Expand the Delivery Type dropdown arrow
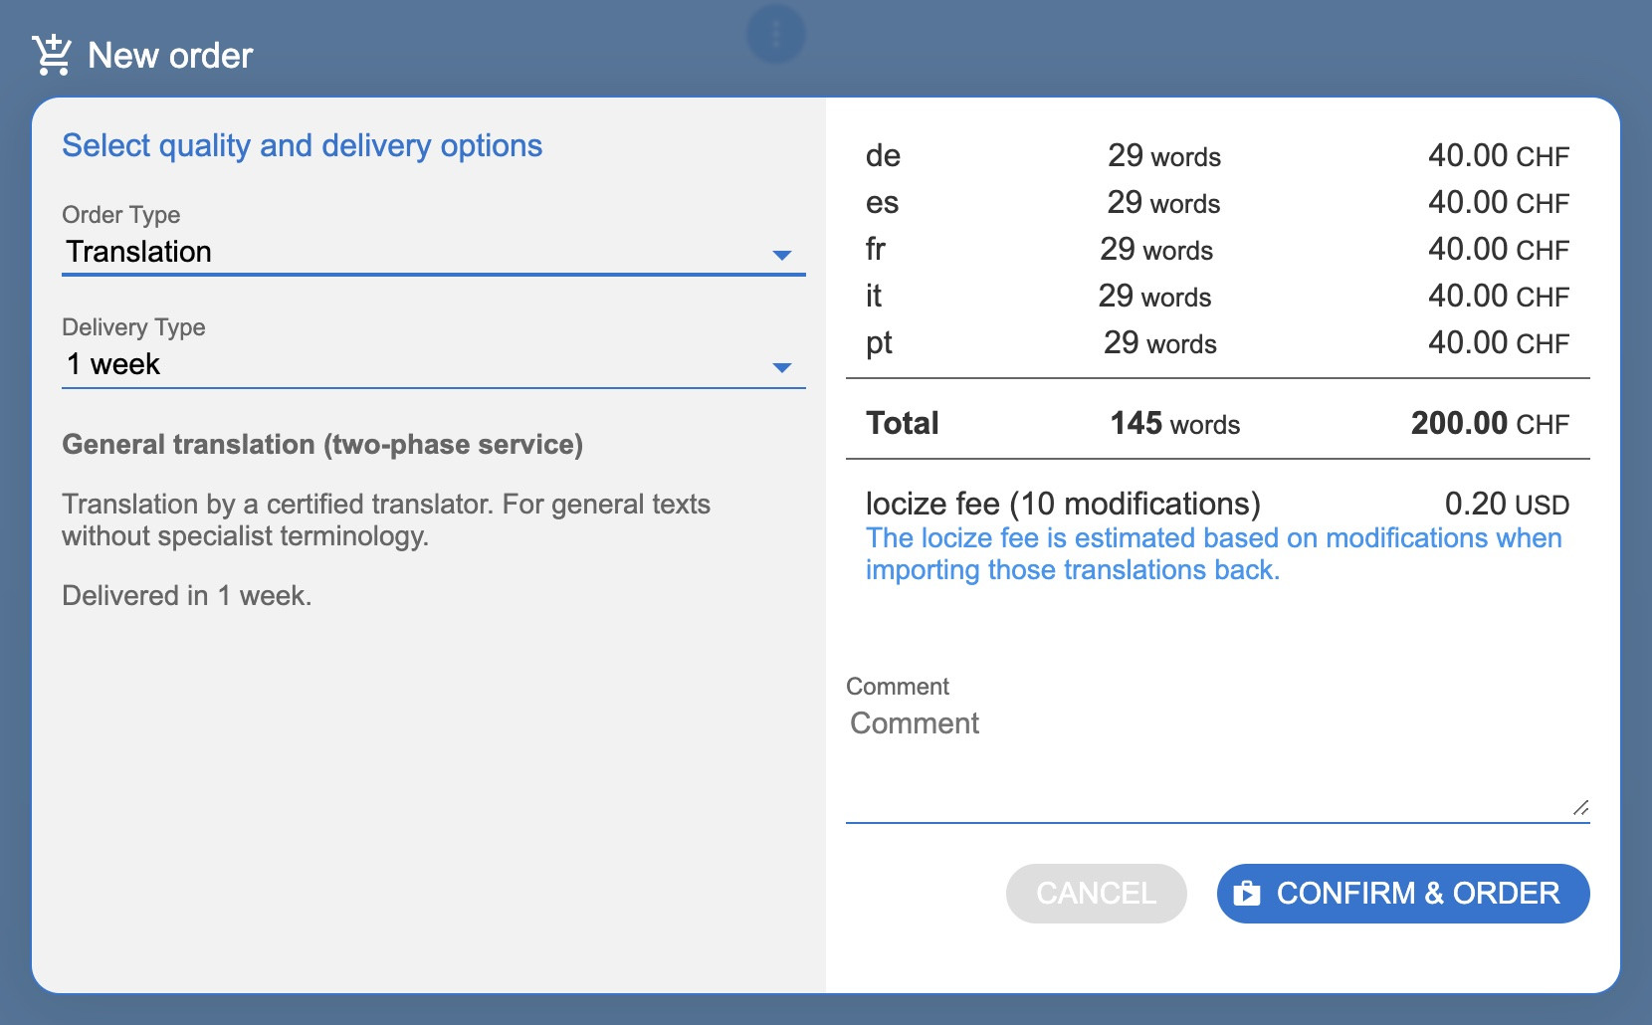The image size is (1652, 1025). coord(782,368)
